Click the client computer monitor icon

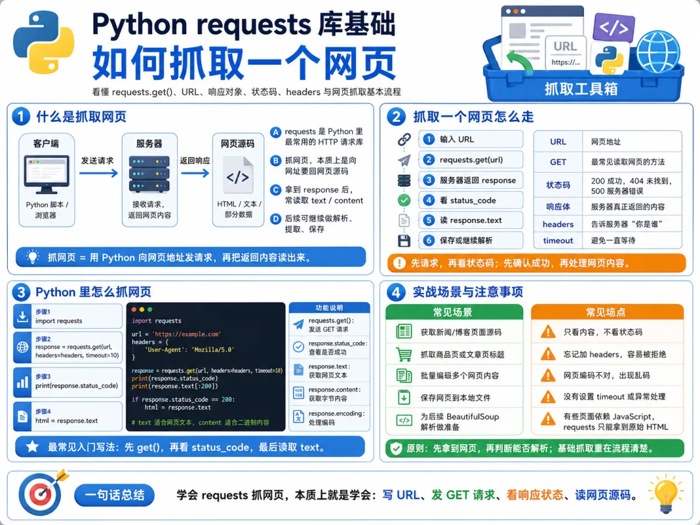coord(47,174)
